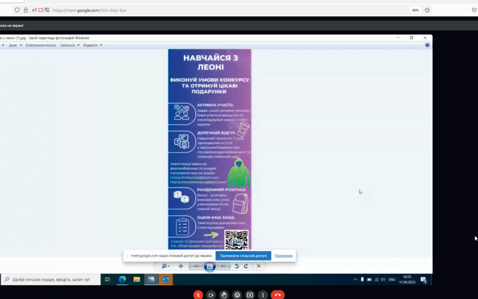Screen dimensions: 478x299
Task: Click the screen sharing indicator in address bar
Action: click(x=47, y=10)
